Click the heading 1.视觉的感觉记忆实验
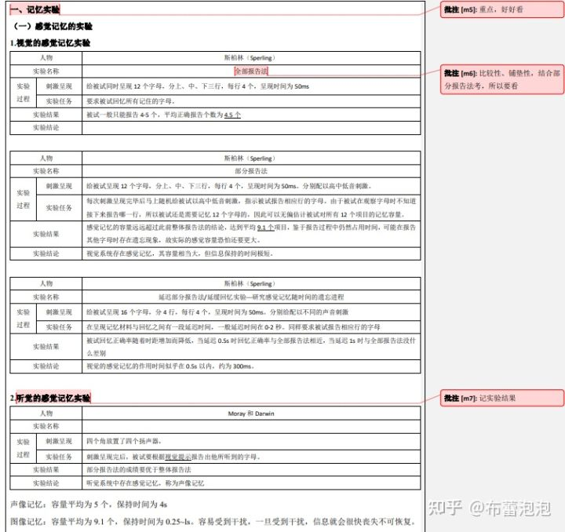This screenshot has height=532, width=565. coord(50,43)
